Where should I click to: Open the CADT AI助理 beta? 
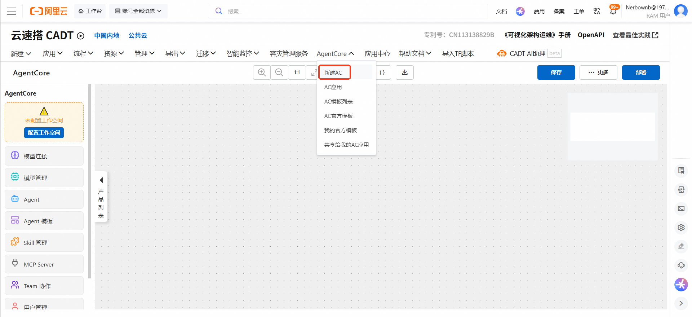(x=529, y=54)
